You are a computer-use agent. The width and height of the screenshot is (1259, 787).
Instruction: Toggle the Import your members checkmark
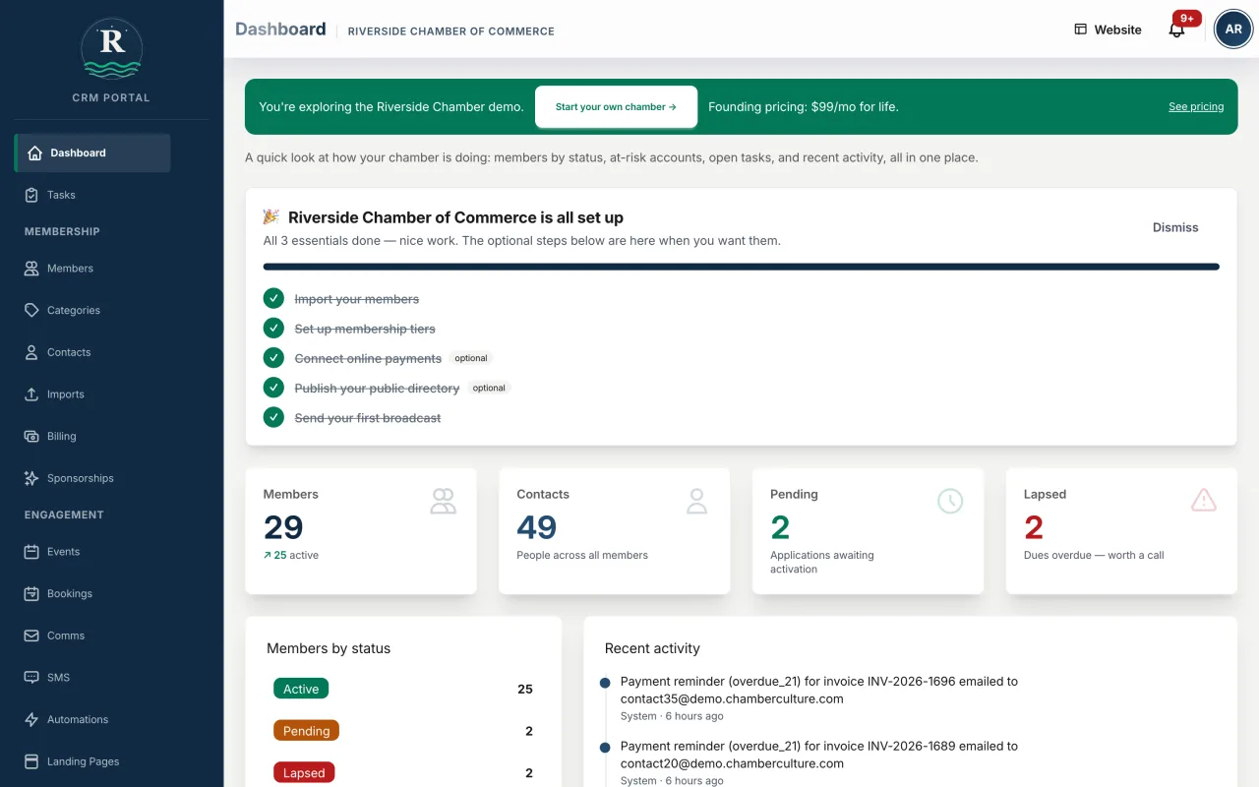(273, 298)
